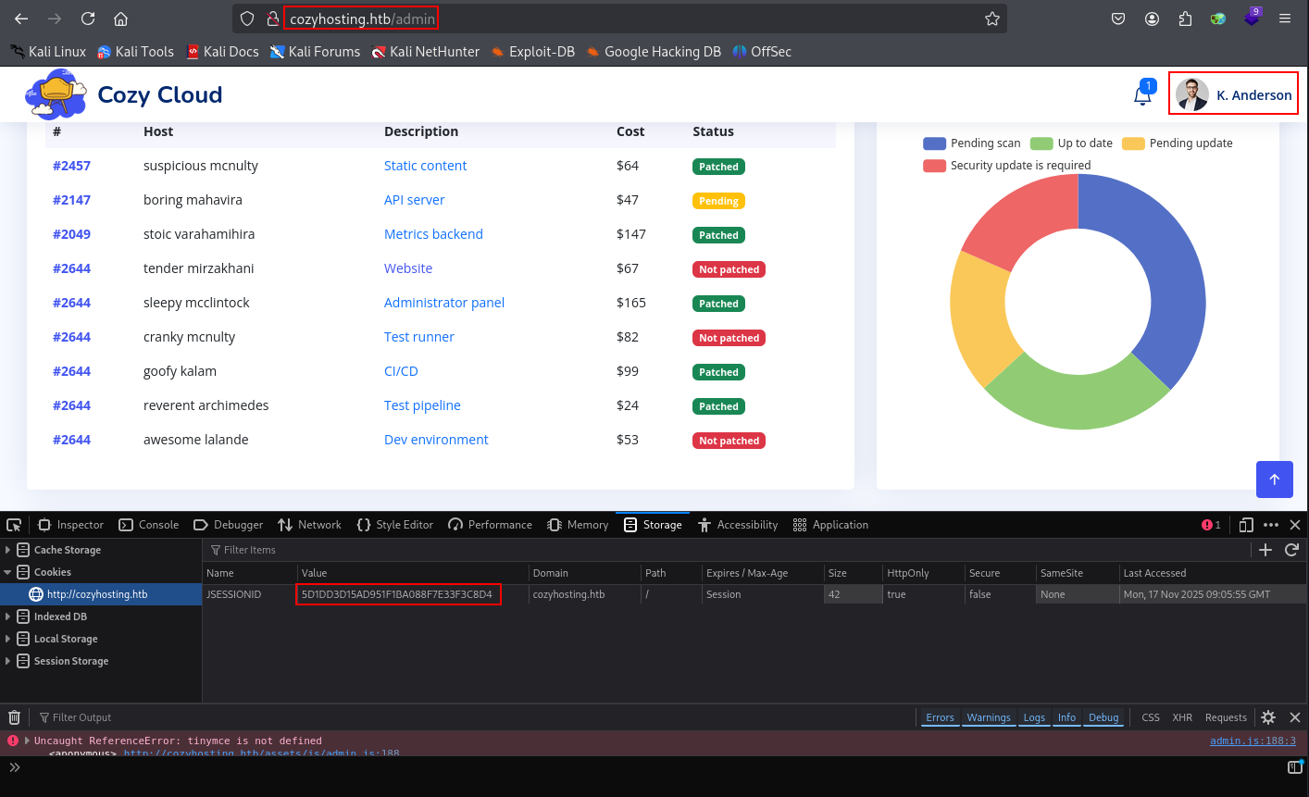Toggle Requests messages in console

click(1226, 717)
